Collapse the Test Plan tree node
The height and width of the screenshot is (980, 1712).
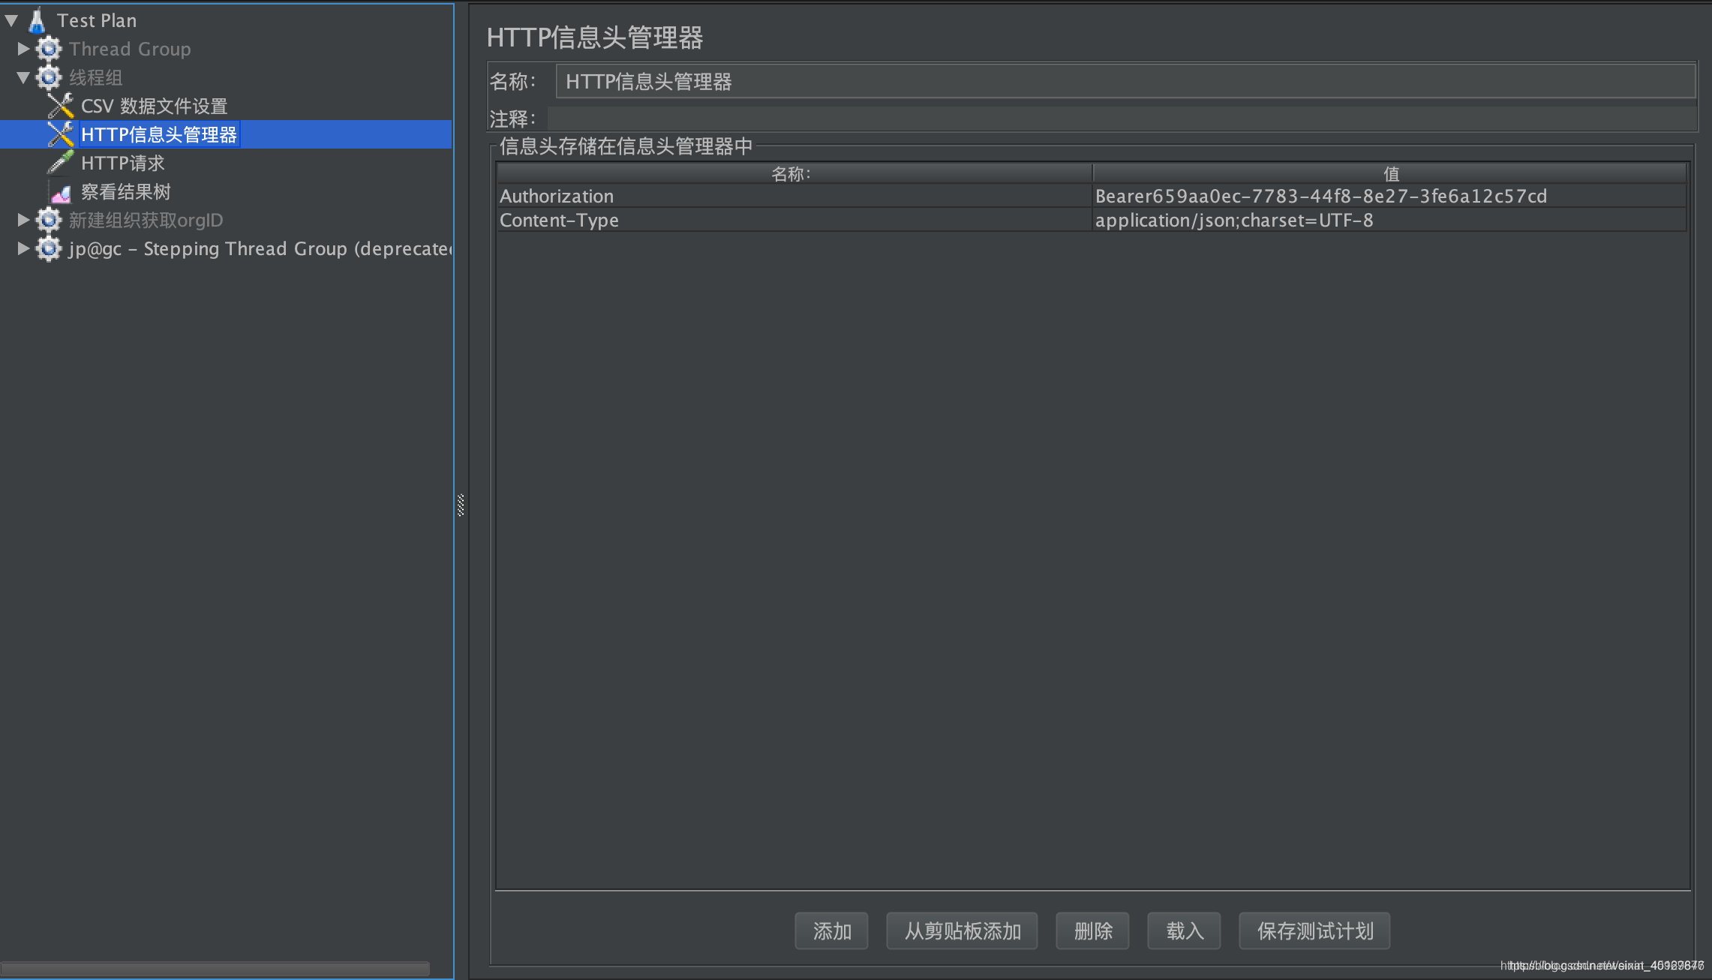coord(11,20)
